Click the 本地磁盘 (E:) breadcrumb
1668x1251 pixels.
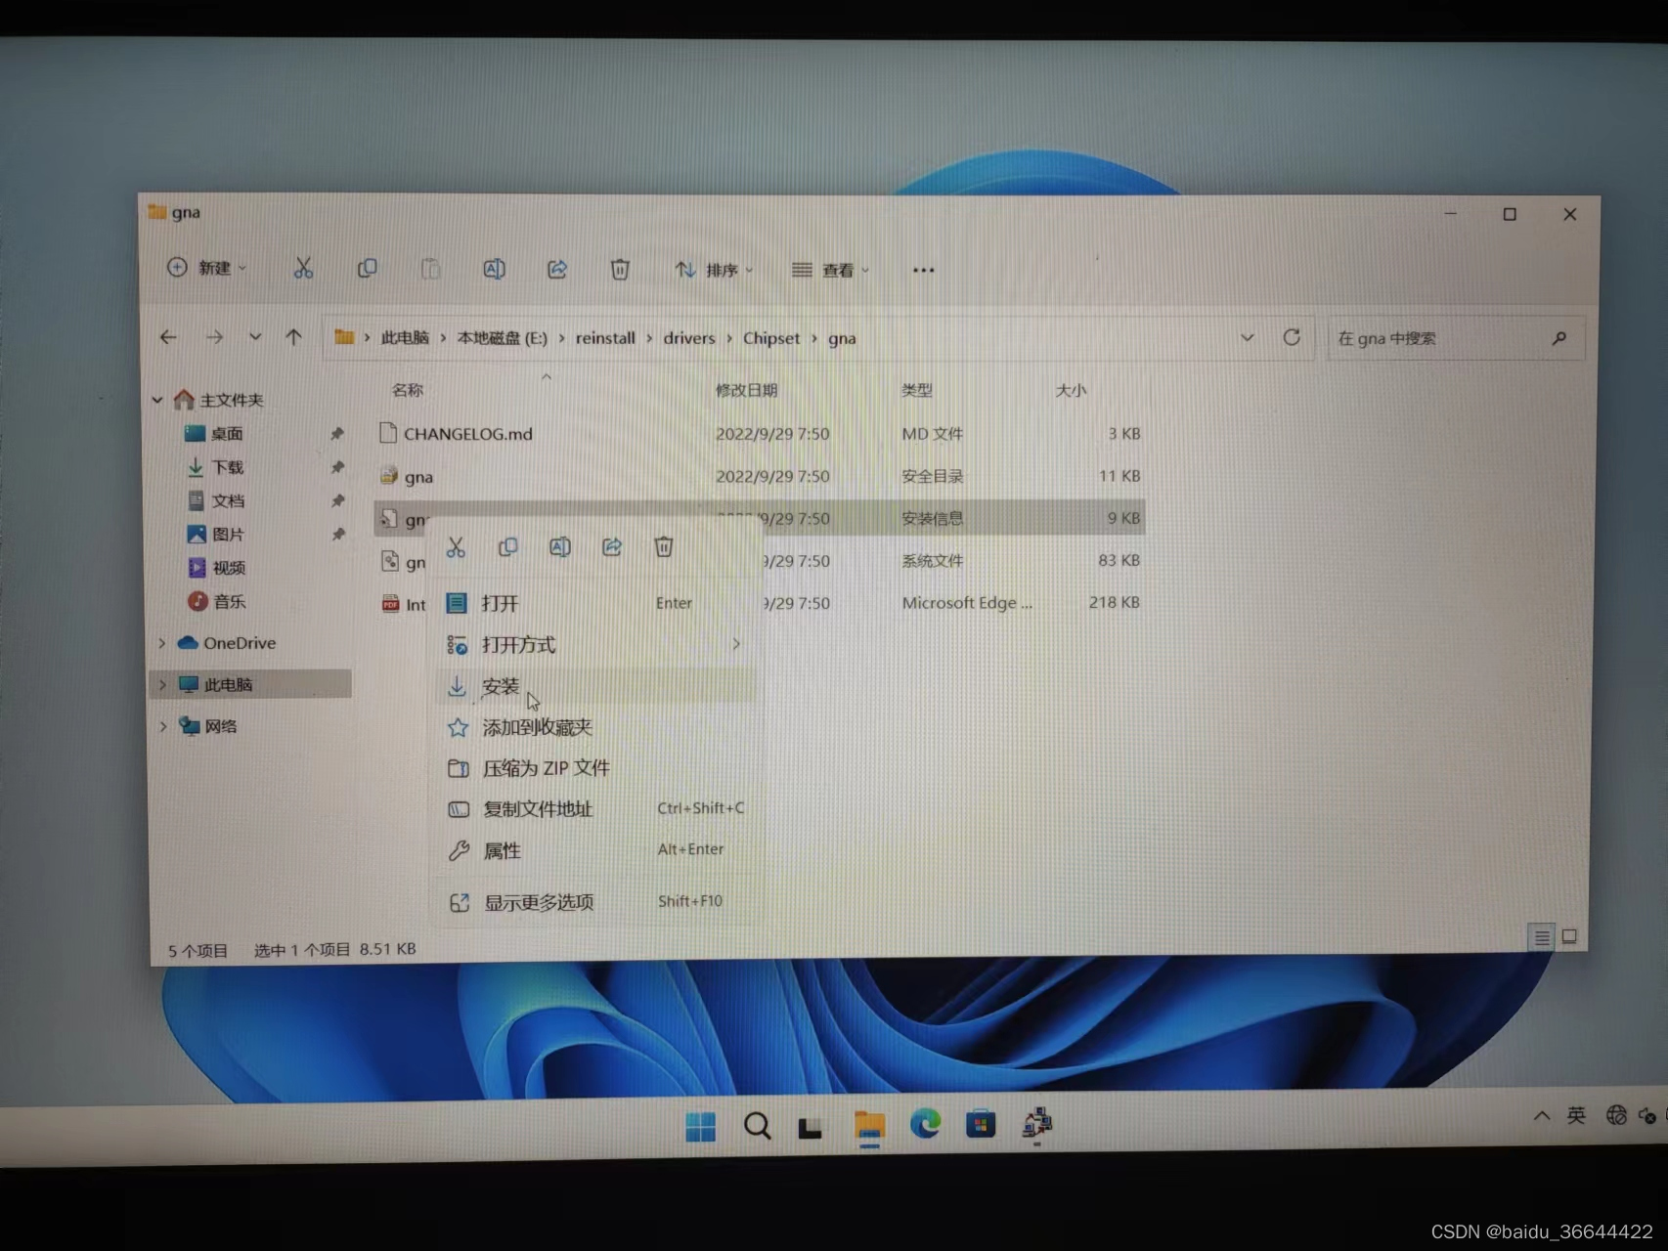point(503,338)
